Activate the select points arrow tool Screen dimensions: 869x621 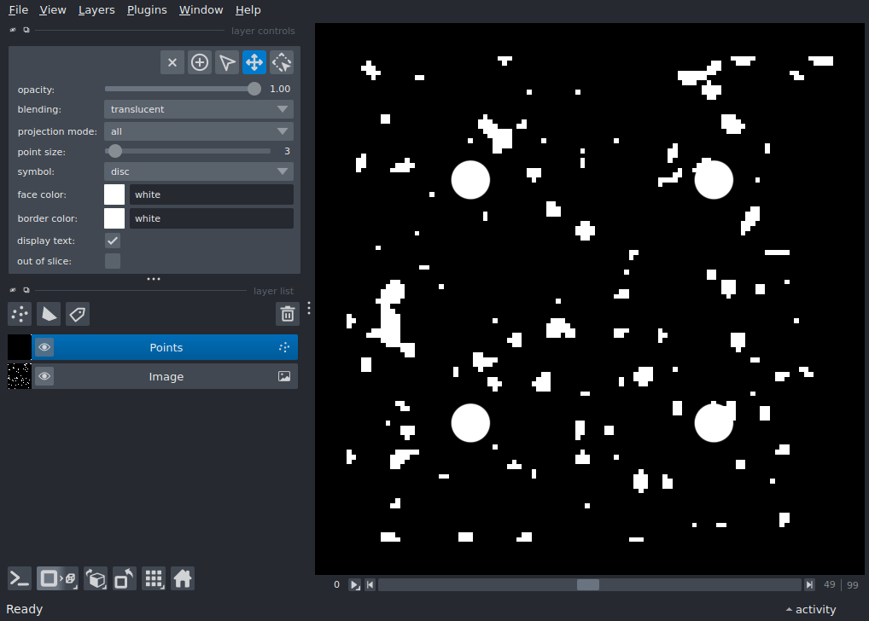coord(227,62)
